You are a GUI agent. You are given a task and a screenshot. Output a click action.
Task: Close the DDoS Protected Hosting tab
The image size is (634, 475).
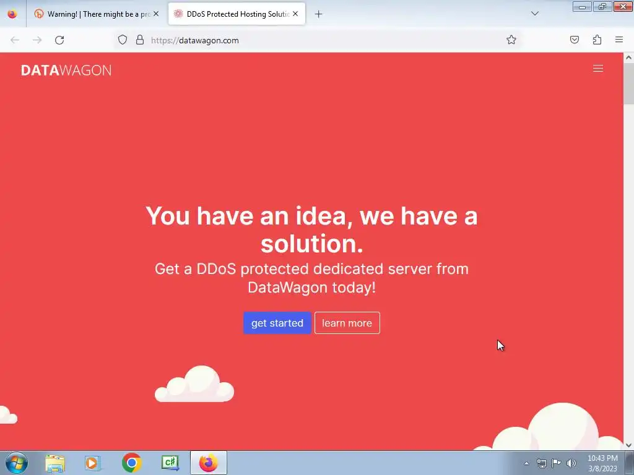[295, 14]
